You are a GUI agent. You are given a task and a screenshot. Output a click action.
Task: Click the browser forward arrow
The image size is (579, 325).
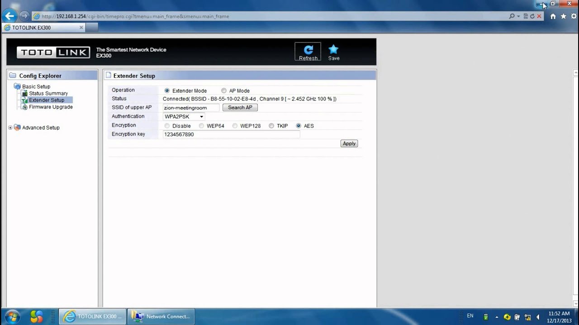coord(24,16)
